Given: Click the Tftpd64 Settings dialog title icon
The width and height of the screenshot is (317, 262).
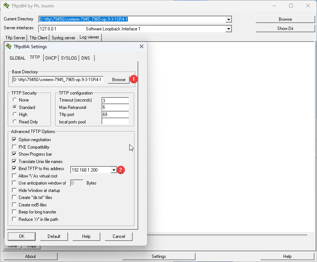Looking at the screenshot, I should tap(9, 47).
